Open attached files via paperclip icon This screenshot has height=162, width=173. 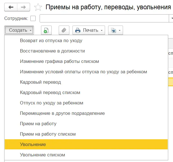tap(64, 30)
